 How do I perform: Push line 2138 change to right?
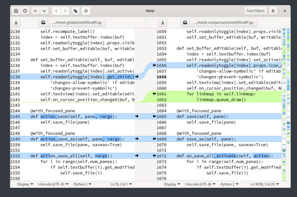coord(137,77)
